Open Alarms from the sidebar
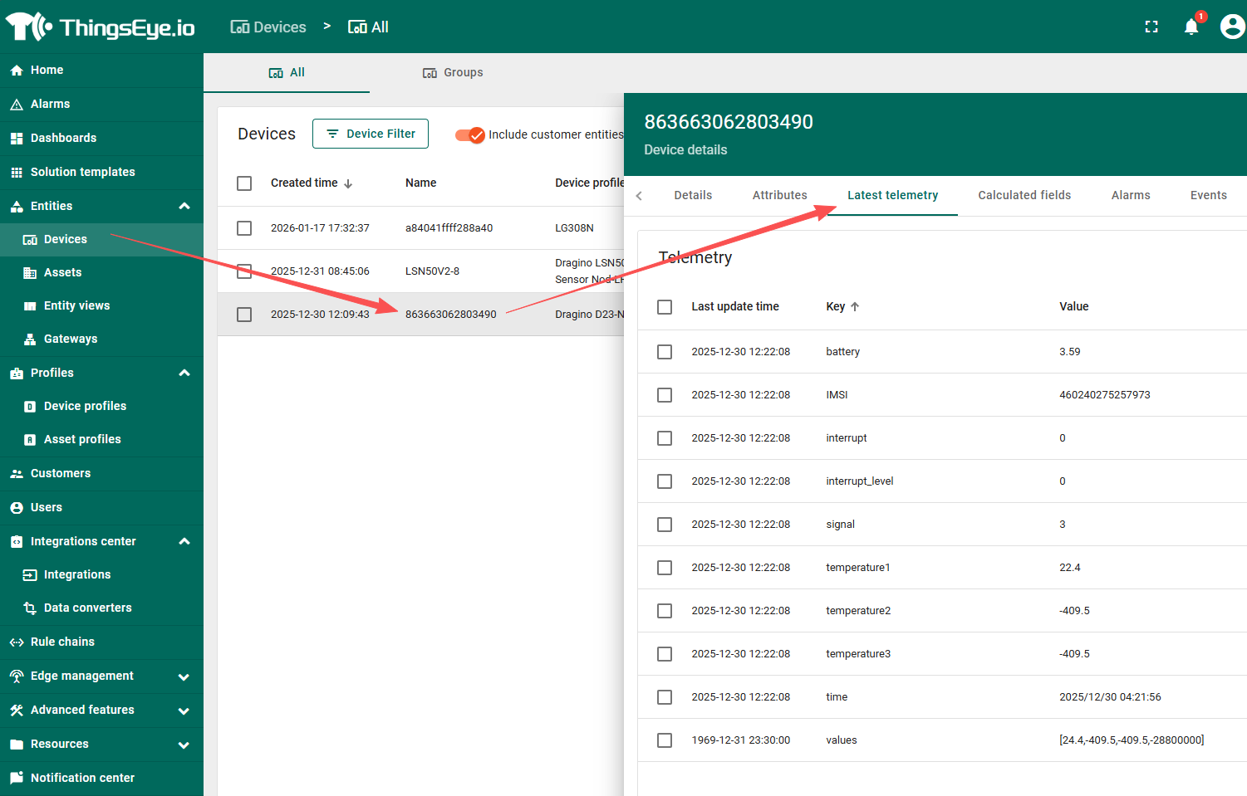The height and width of the screenshot is (796, 1247). [x=50, y=104]
